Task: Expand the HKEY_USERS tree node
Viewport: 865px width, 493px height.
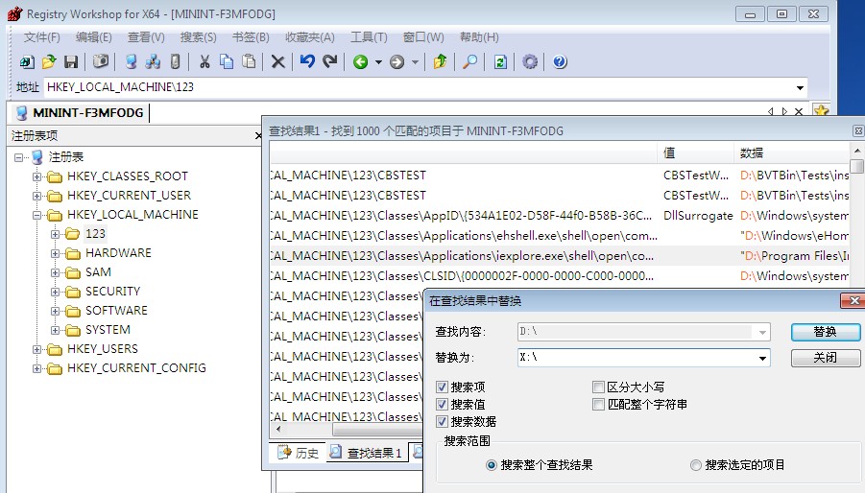Action: point(36,349)
